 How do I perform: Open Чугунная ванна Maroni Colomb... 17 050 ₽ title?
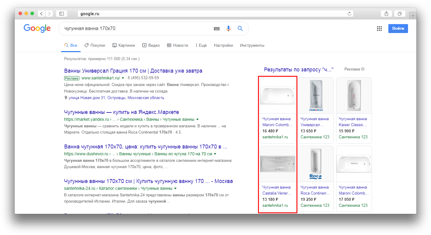click(354, 190)
